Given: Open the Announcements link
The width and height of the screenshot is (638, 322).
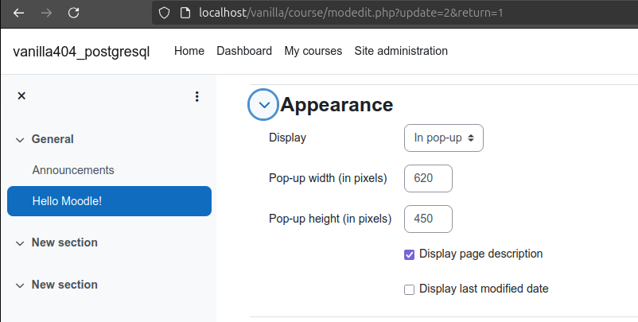Looking at the screenshot, I should click(73, 170).
